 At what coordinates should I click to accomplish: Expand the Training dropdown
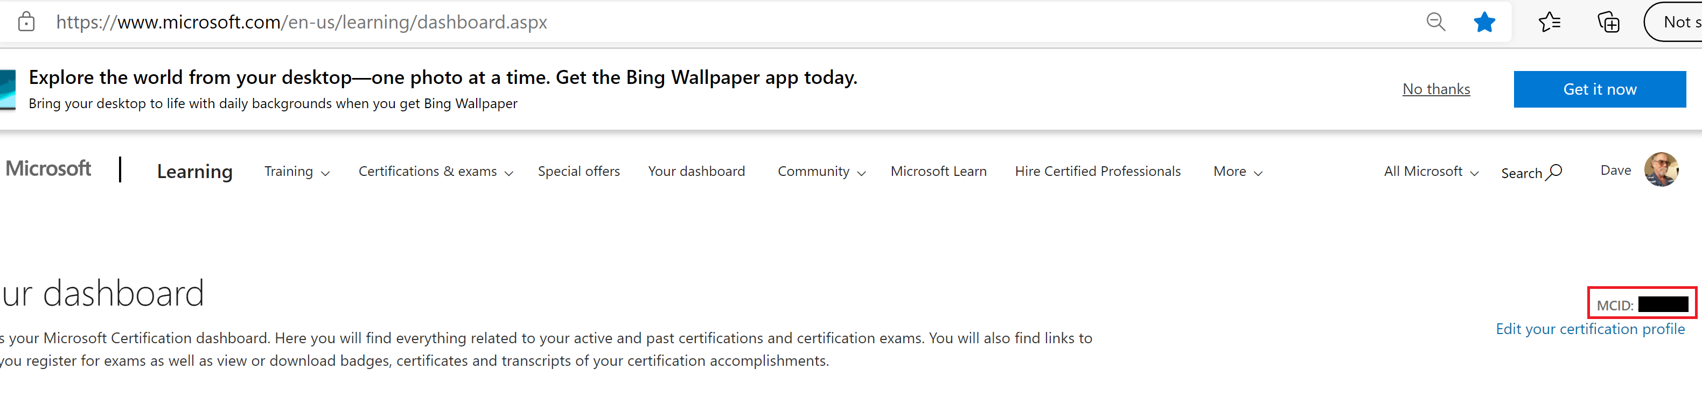(297, 172)
